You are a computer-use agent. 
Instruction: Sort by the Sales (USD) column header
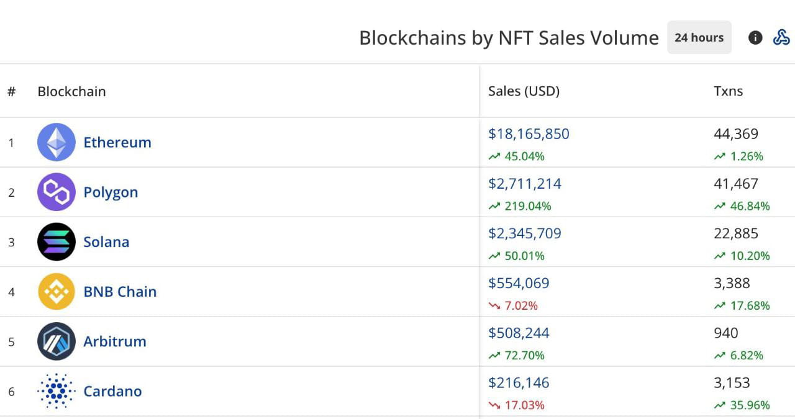[x=524, y=91]
